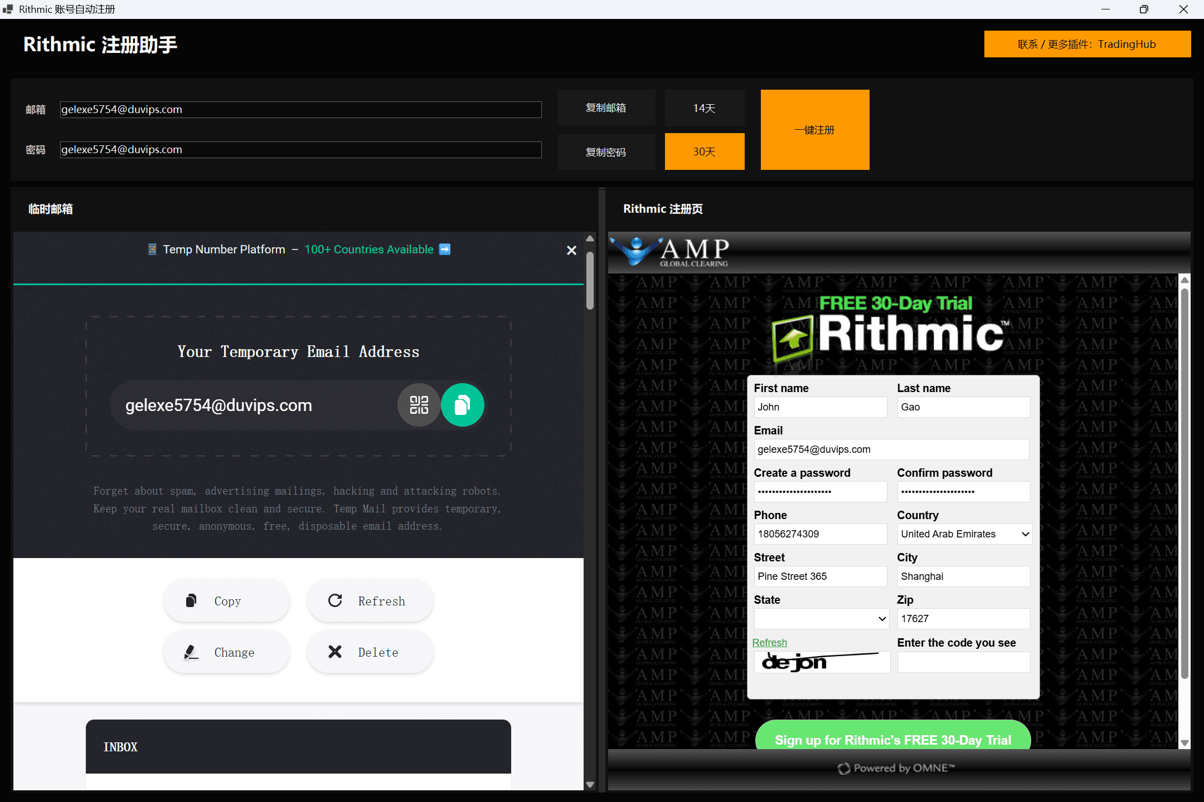This screenshot has width=1204, height=802.
Task: Click the 一键注册 button
Action: tap(815, 130)
